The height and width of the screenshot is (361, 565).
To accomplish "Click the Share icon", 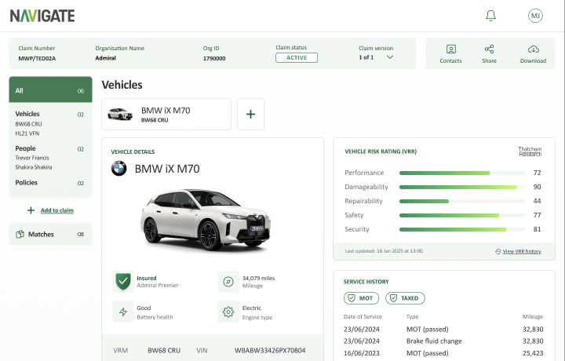I will point(489,49).
